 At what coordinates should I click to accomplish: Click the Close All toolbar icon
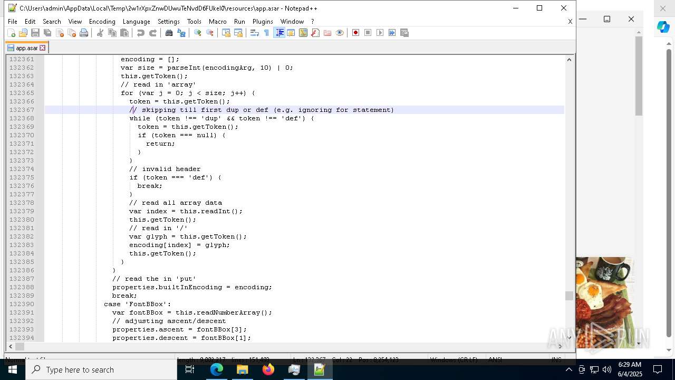[72, 33]
